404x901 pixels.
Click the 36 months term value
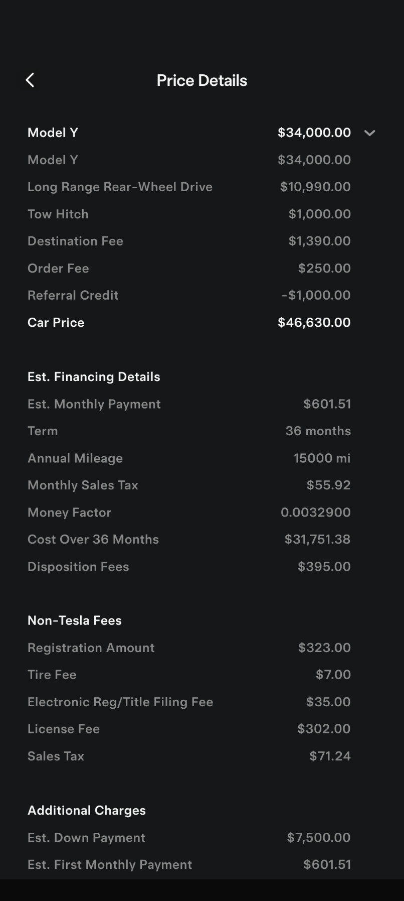(x=318, y=431)
